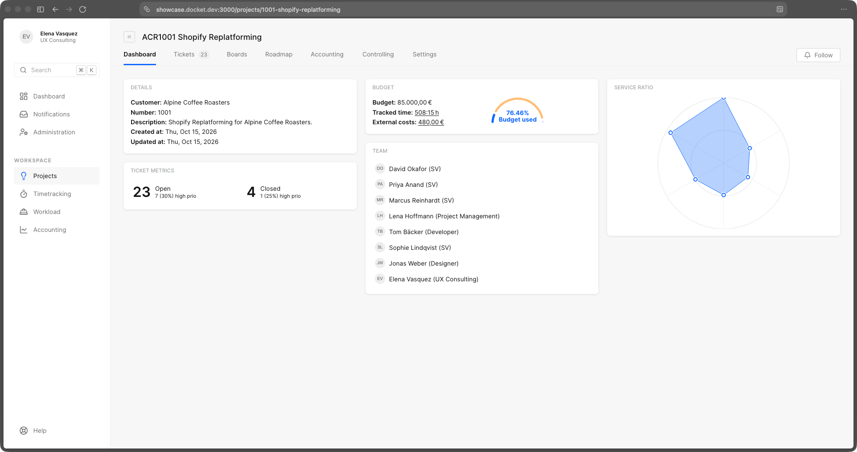Switch to the Boards tab
Screen dimensions: 857x452
pos(237,54)
